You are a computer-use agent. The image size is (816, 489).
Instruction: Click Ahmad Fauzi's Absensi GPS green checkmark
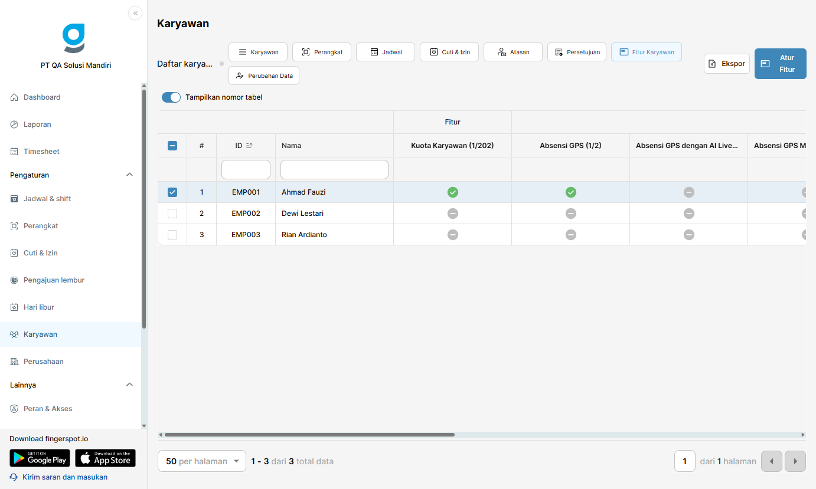(x=571, y=192)
